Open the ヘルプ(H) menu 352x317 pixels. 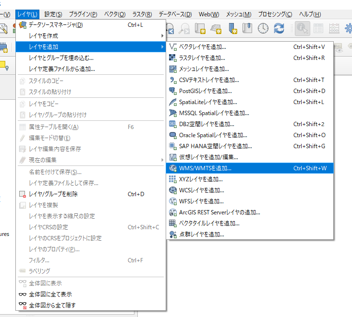(310, 14)
